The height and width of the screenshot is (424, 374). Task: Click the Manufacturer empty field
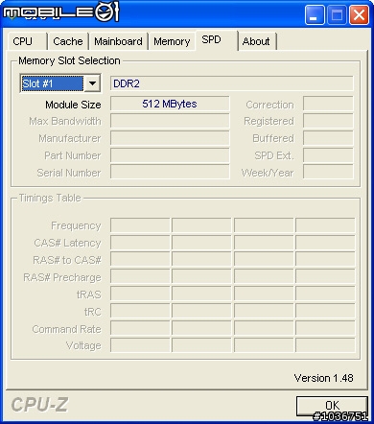170,138
